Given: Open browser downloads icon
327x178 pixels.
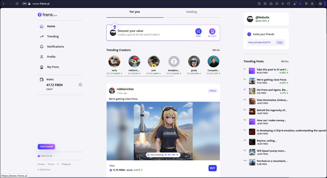Looking at the screenshot, I should pos(295,4).
